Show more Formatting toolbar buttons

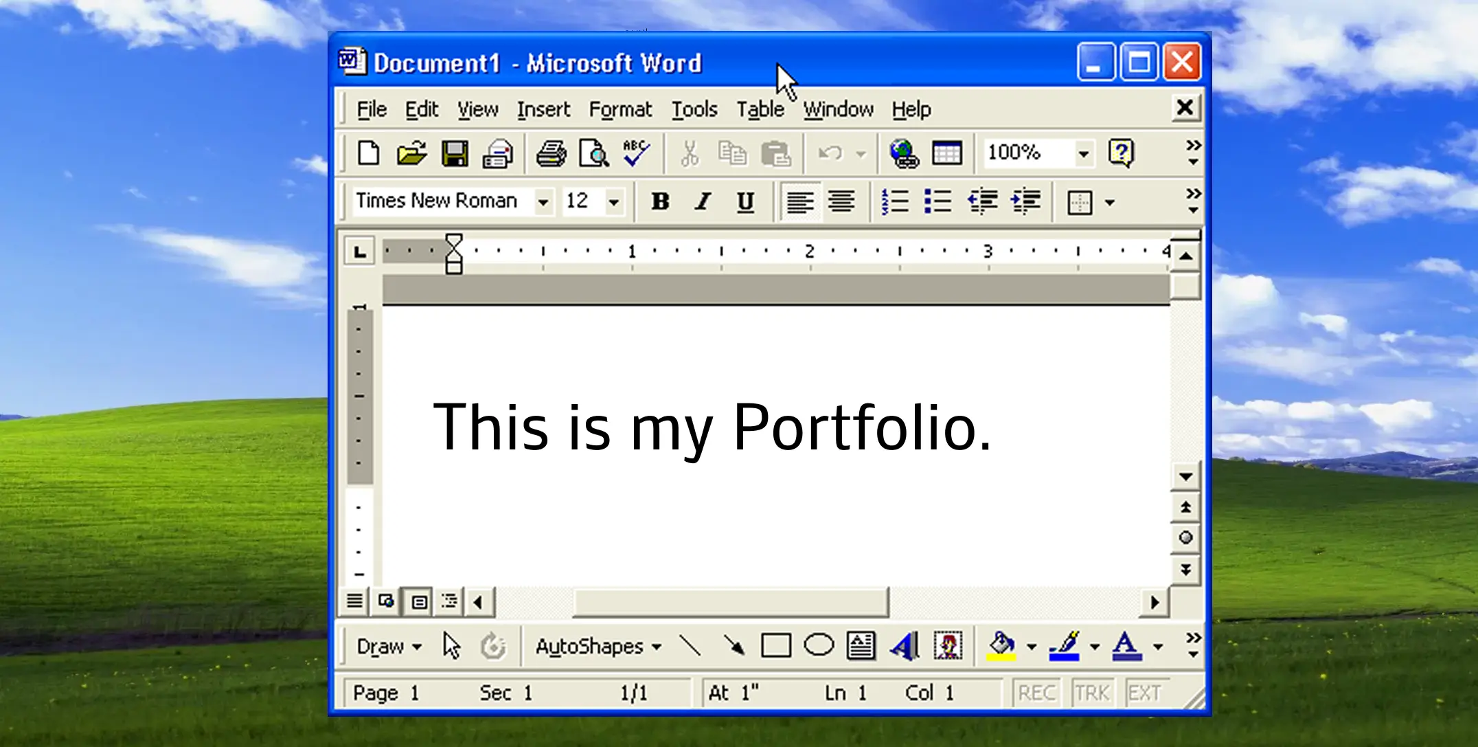click(1194, 201)
